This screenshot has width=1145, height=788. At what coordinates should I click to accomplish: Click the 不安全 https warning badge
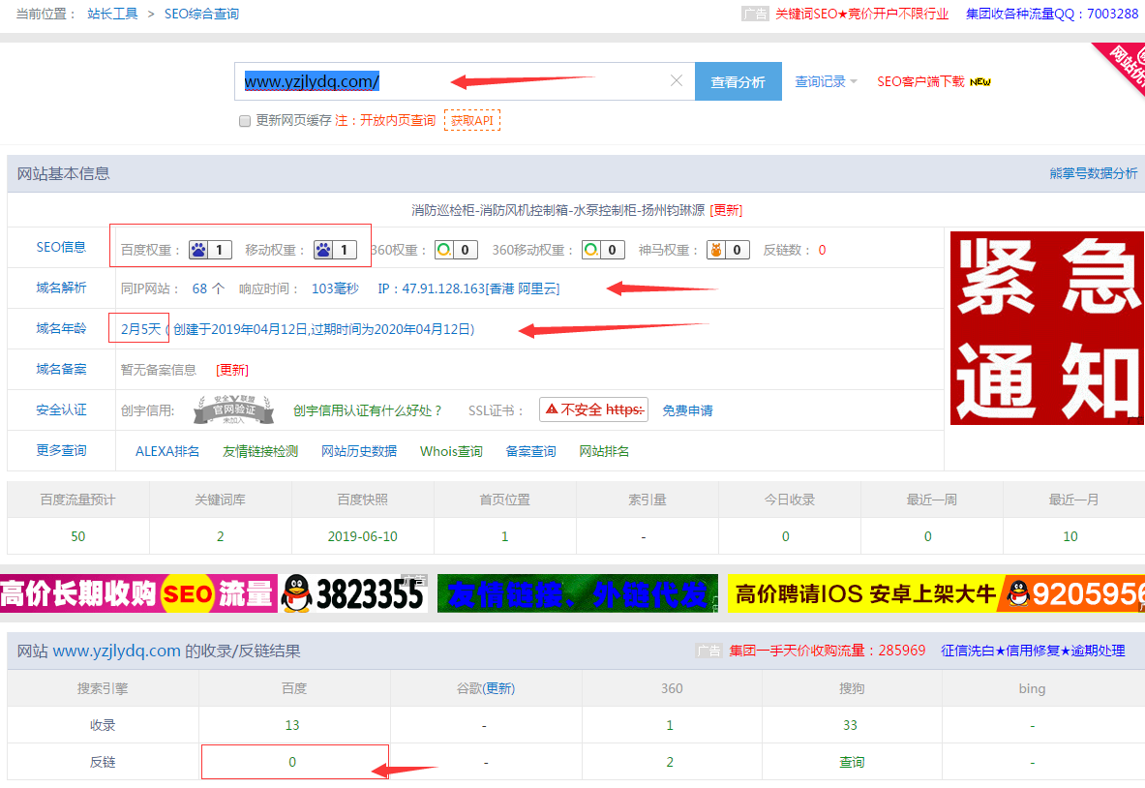(x=593, y=410)
